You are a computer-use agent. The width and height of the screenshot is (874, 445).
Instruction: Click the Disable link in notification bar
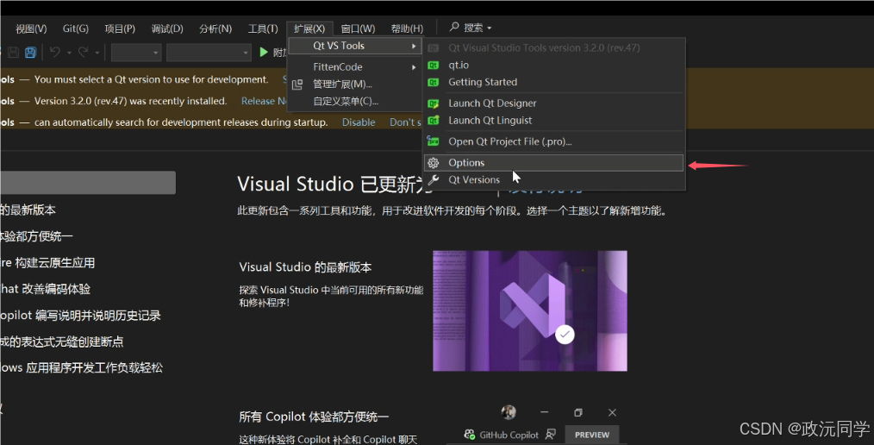click(359, 122)
